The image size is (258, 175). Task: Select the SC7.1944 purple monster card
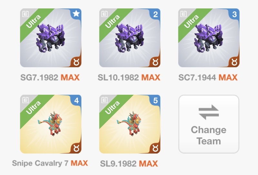(x=209, y=38)
